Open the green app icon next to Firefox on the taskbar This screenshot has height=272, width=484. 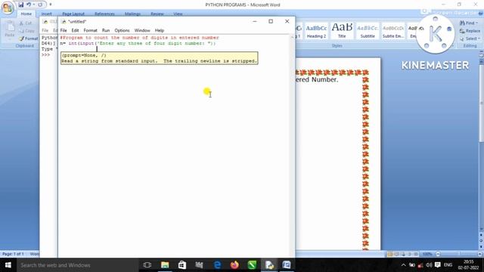[x=252, y=265]
